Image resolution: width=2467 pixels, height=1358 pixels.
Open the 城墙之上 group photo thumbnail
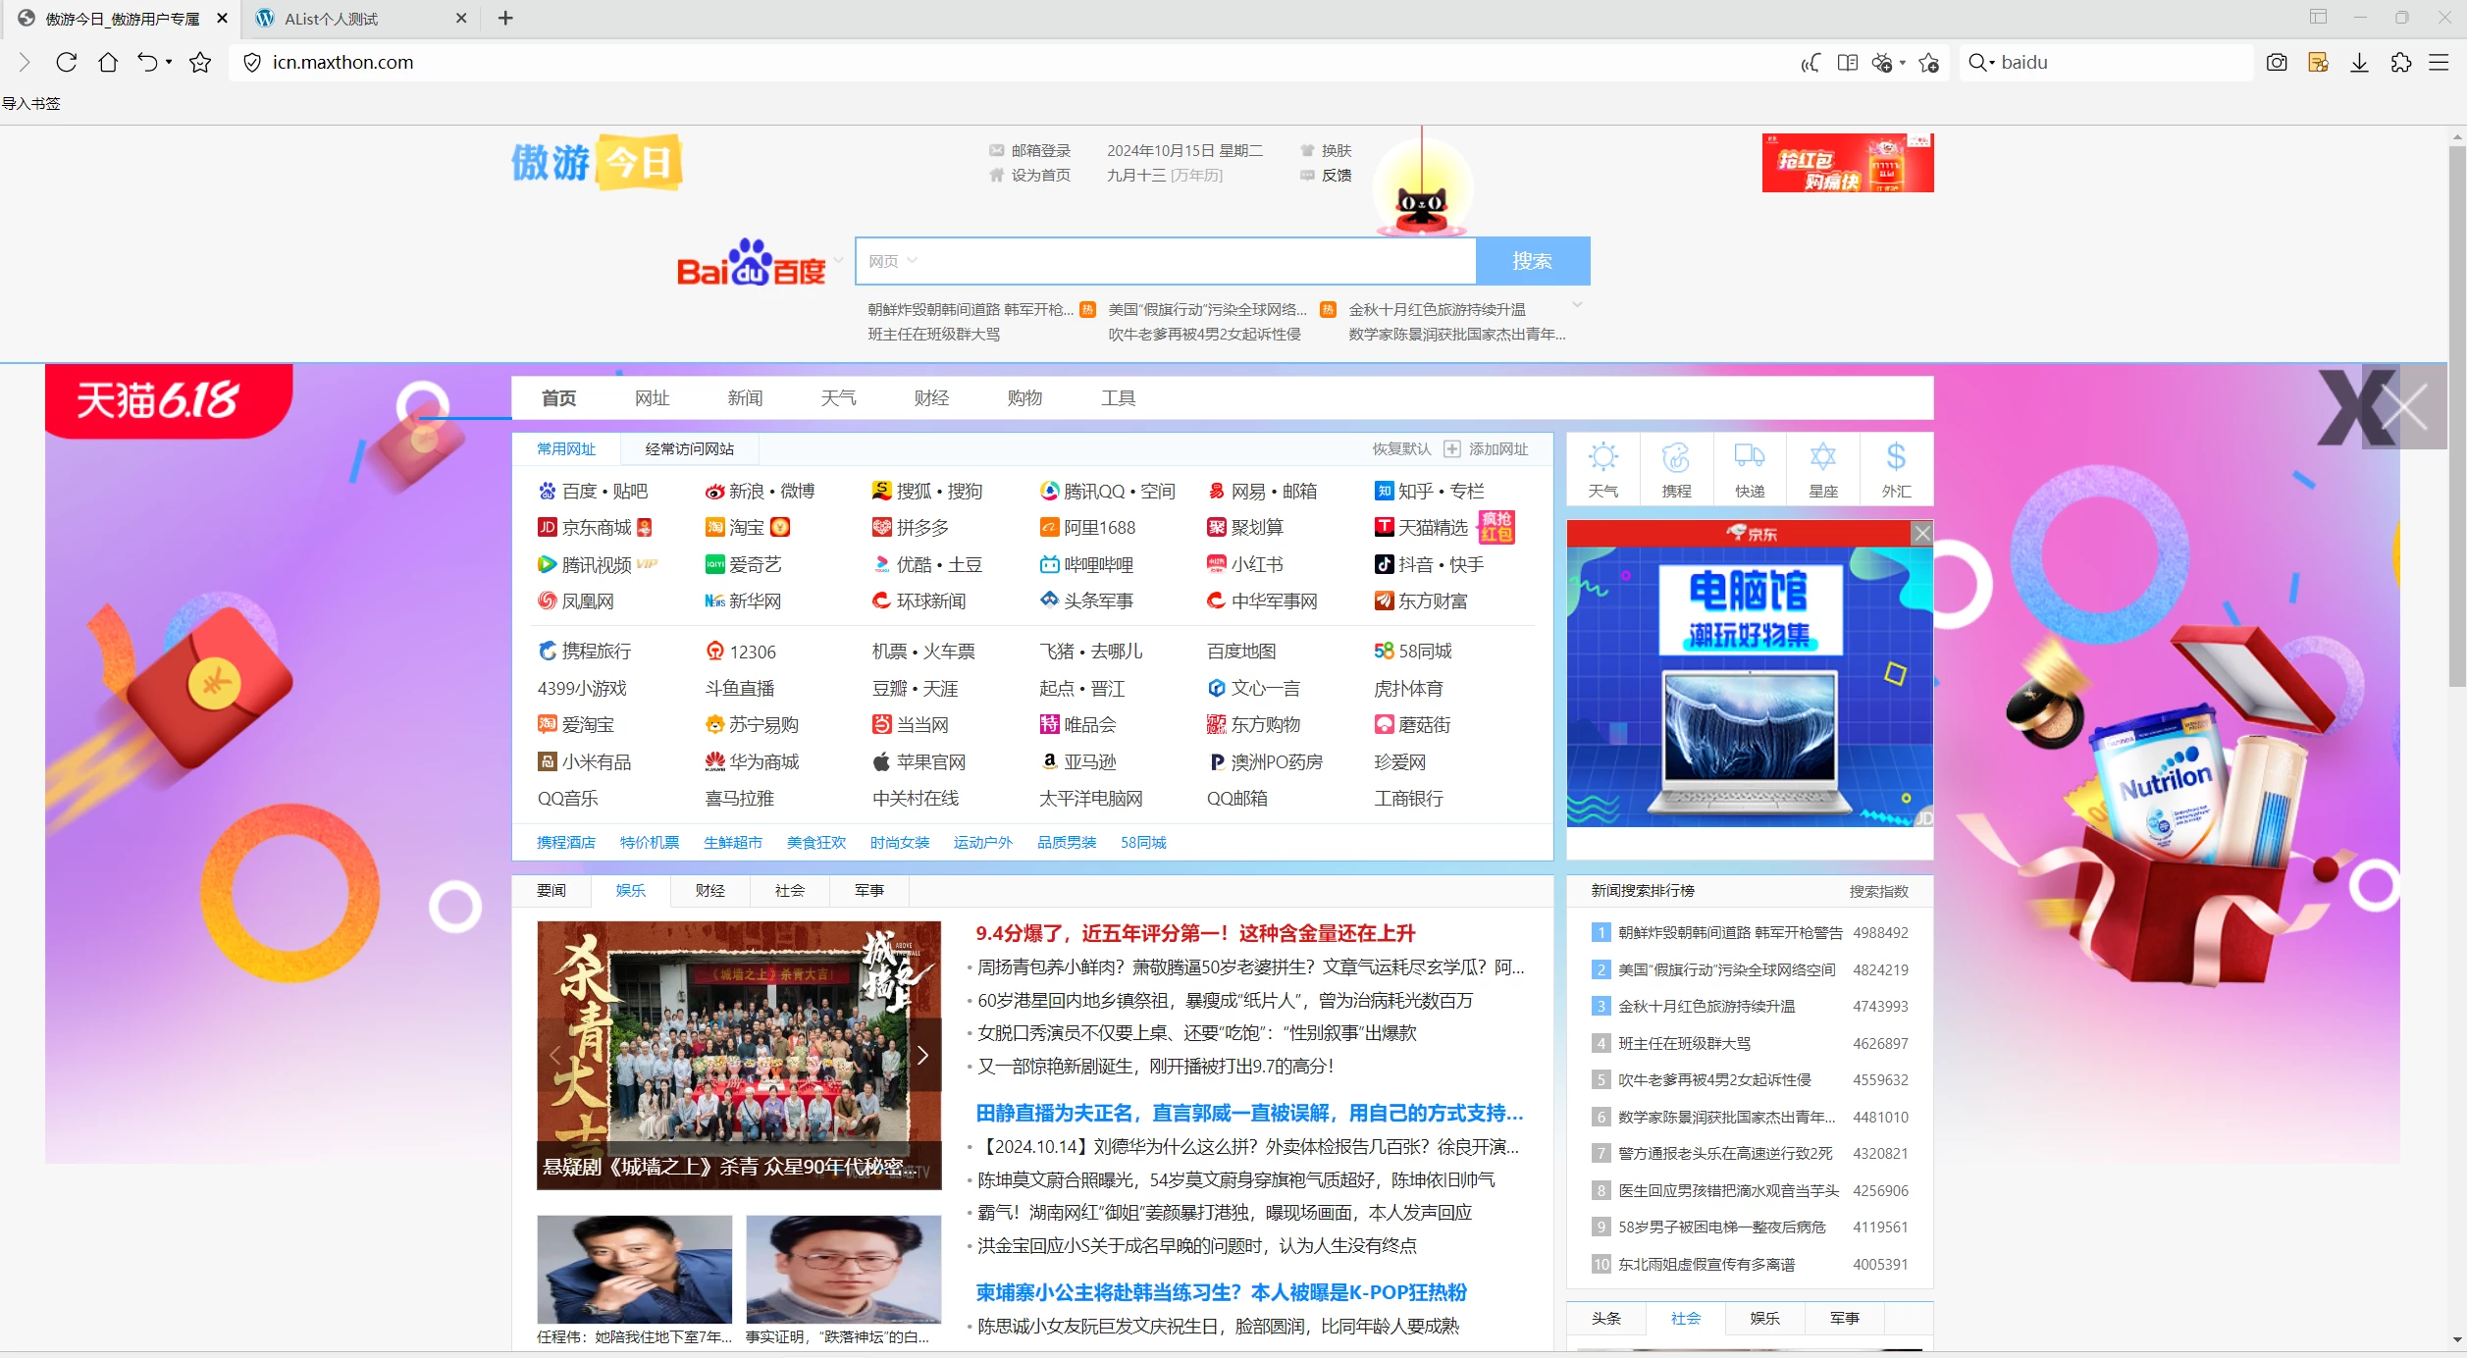tap(739, 1055)
